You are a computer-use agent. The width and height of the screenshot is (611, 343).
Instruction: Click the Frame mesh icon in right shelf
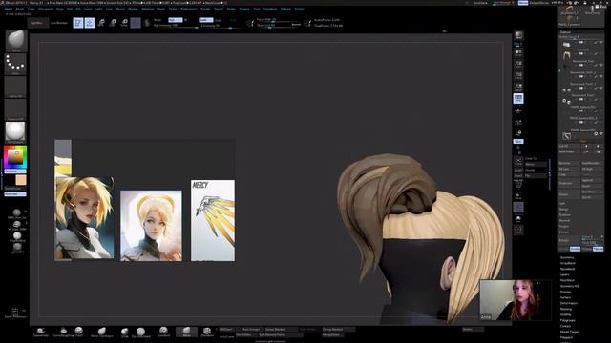[518, 161]
